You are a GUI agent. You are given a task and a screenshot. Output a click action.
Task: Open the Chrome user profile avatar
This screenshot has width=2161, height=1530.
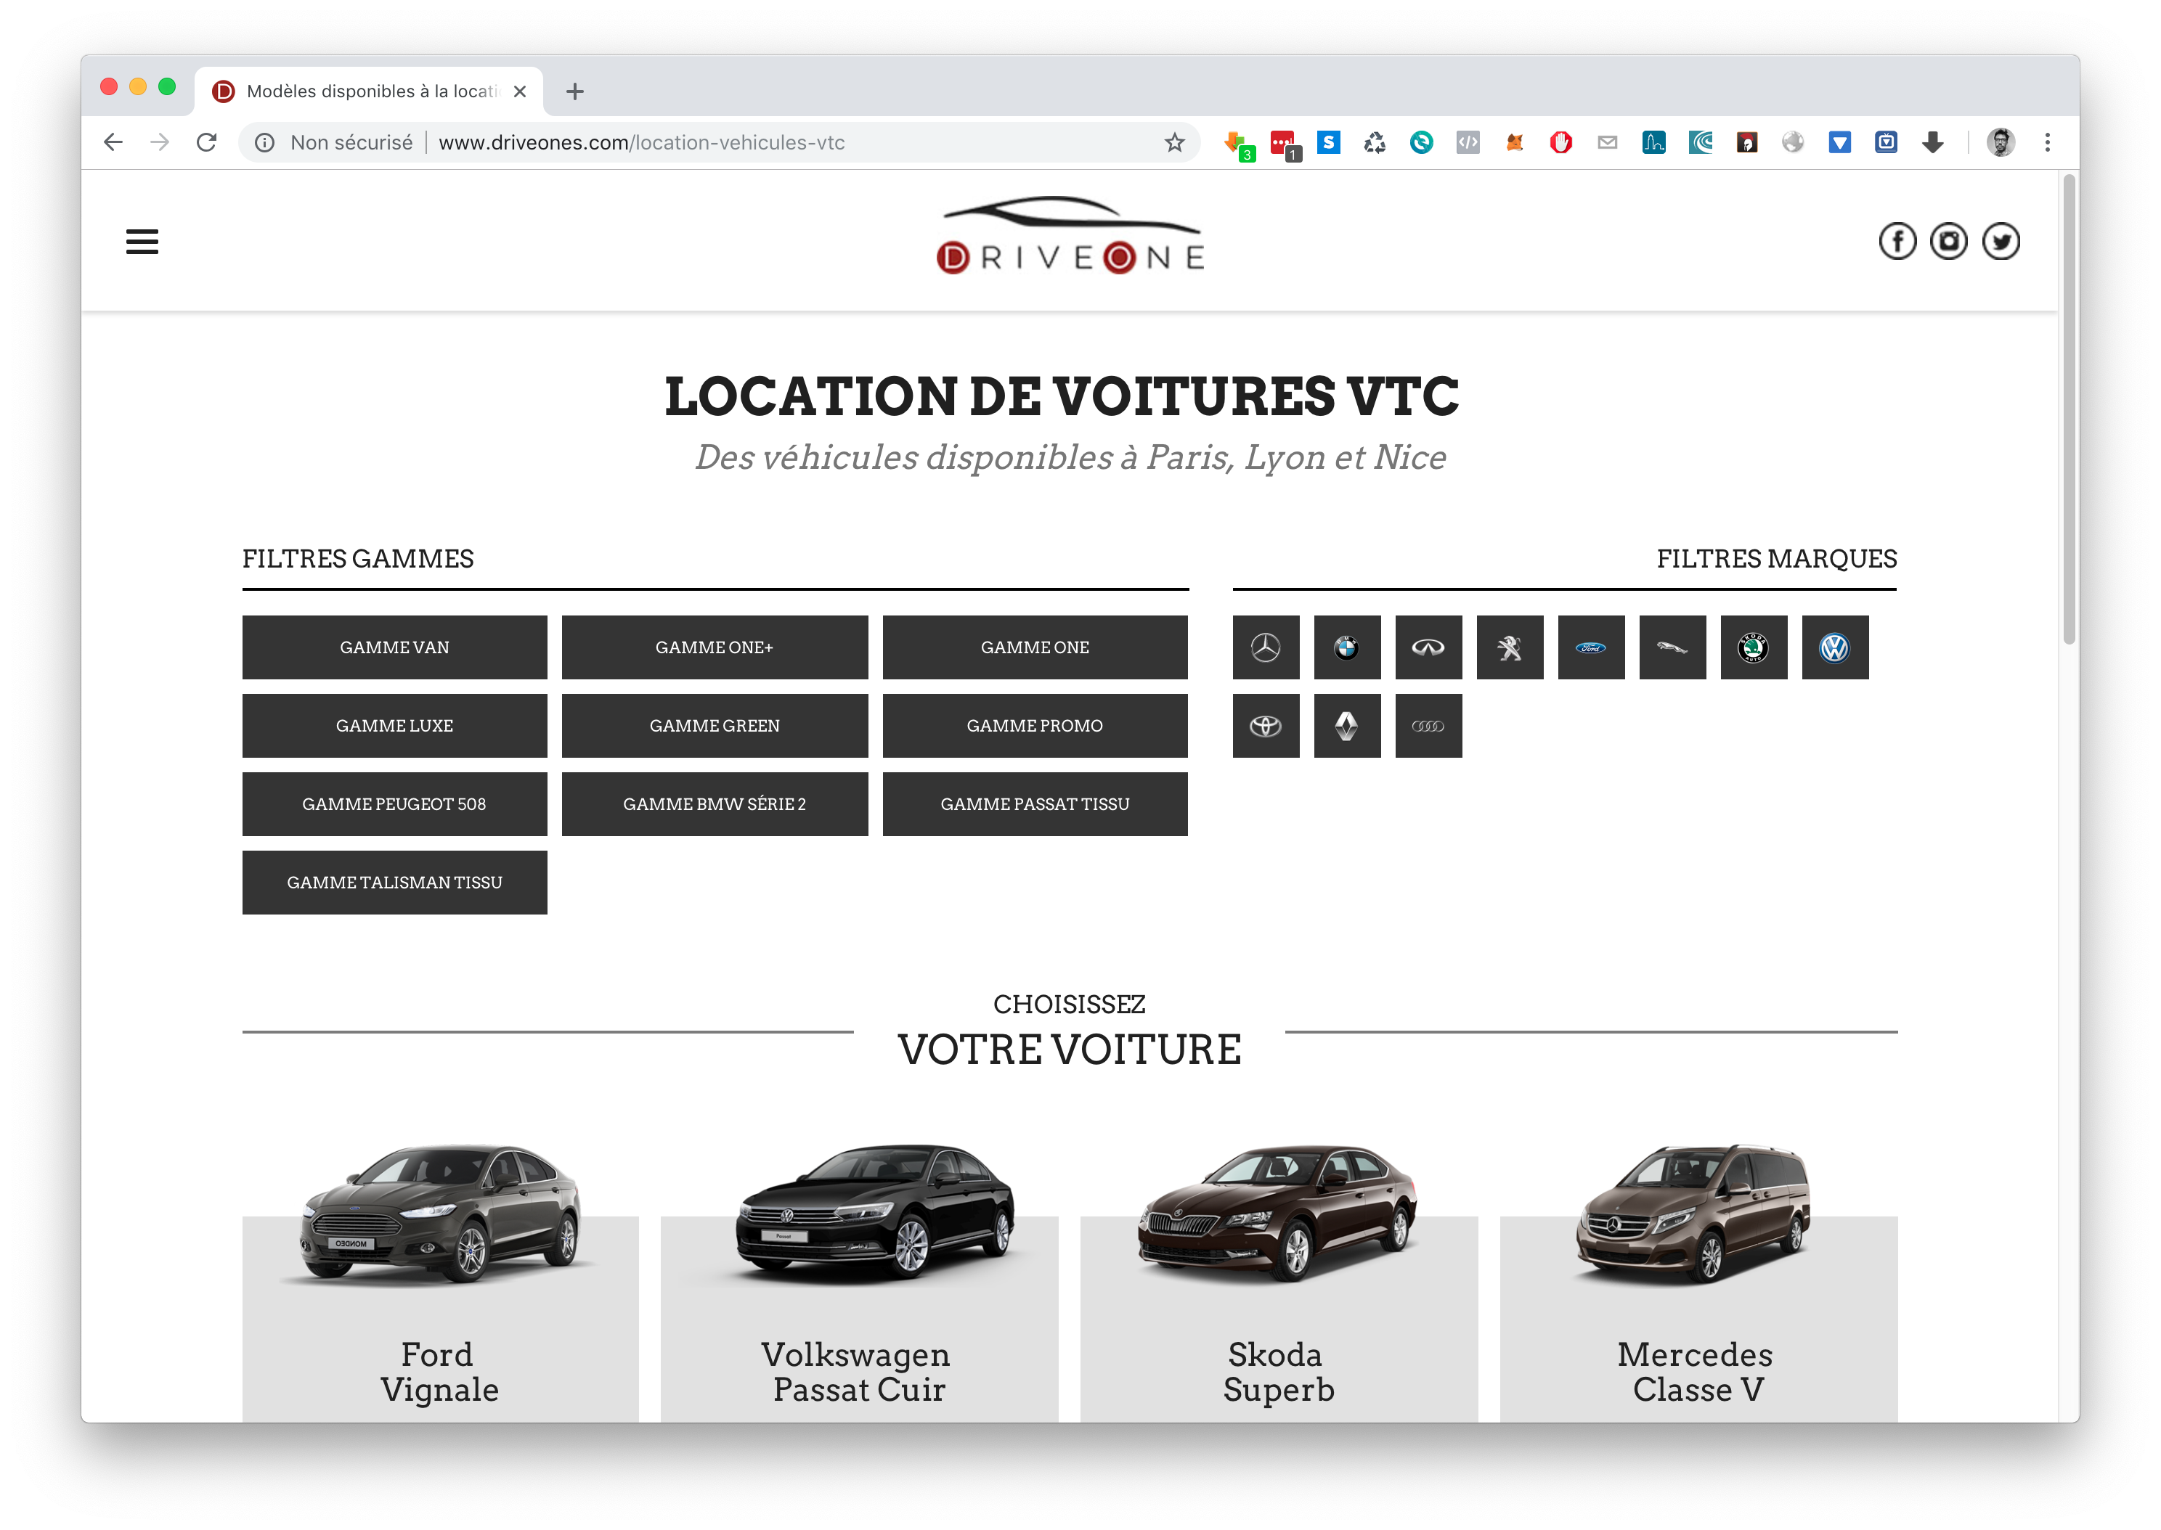click(2000, 142)
